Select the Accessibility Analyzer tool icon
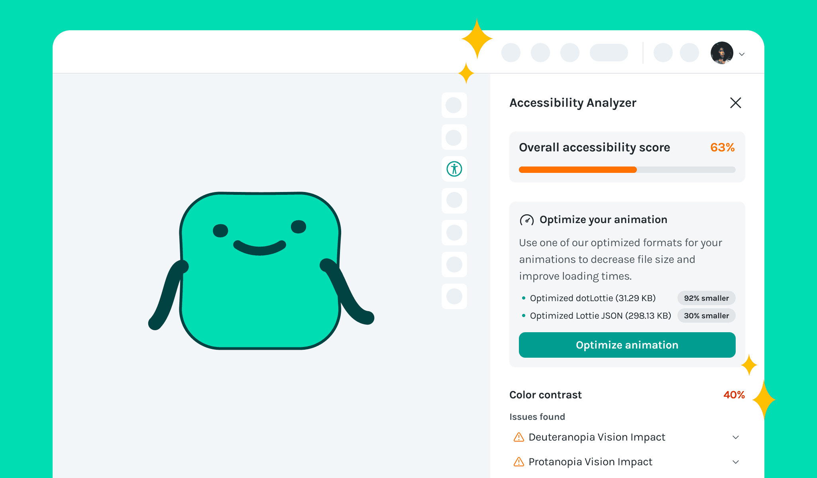 tap(454, 169)
